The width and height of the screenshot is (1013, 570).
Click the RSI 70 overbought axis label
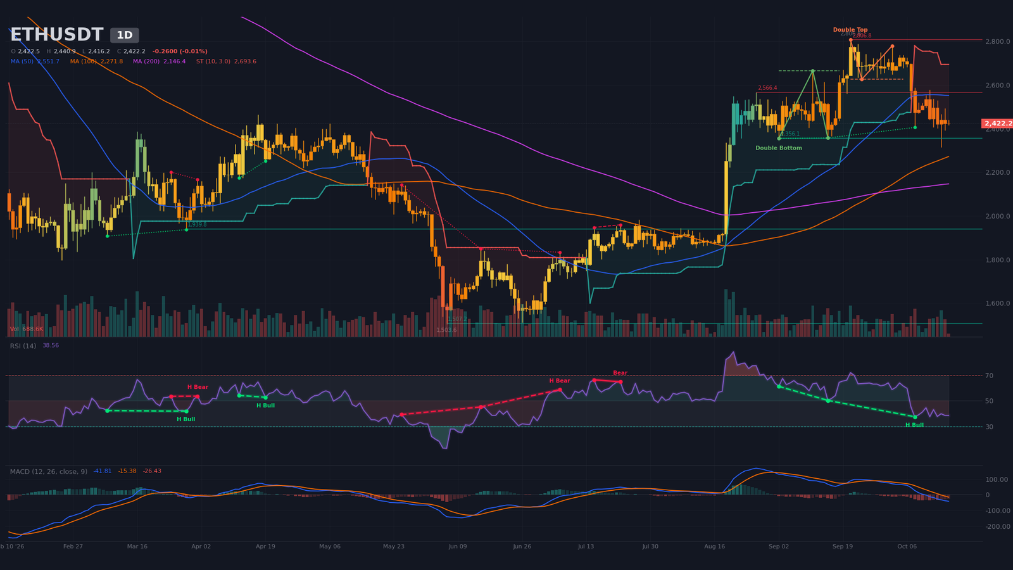point(989,376)
